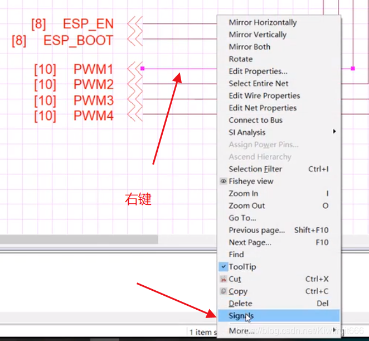Click the Fisheye view eye icon
Image resolution: width=369 pixels, height=341 pixels.
pos(224,181)
